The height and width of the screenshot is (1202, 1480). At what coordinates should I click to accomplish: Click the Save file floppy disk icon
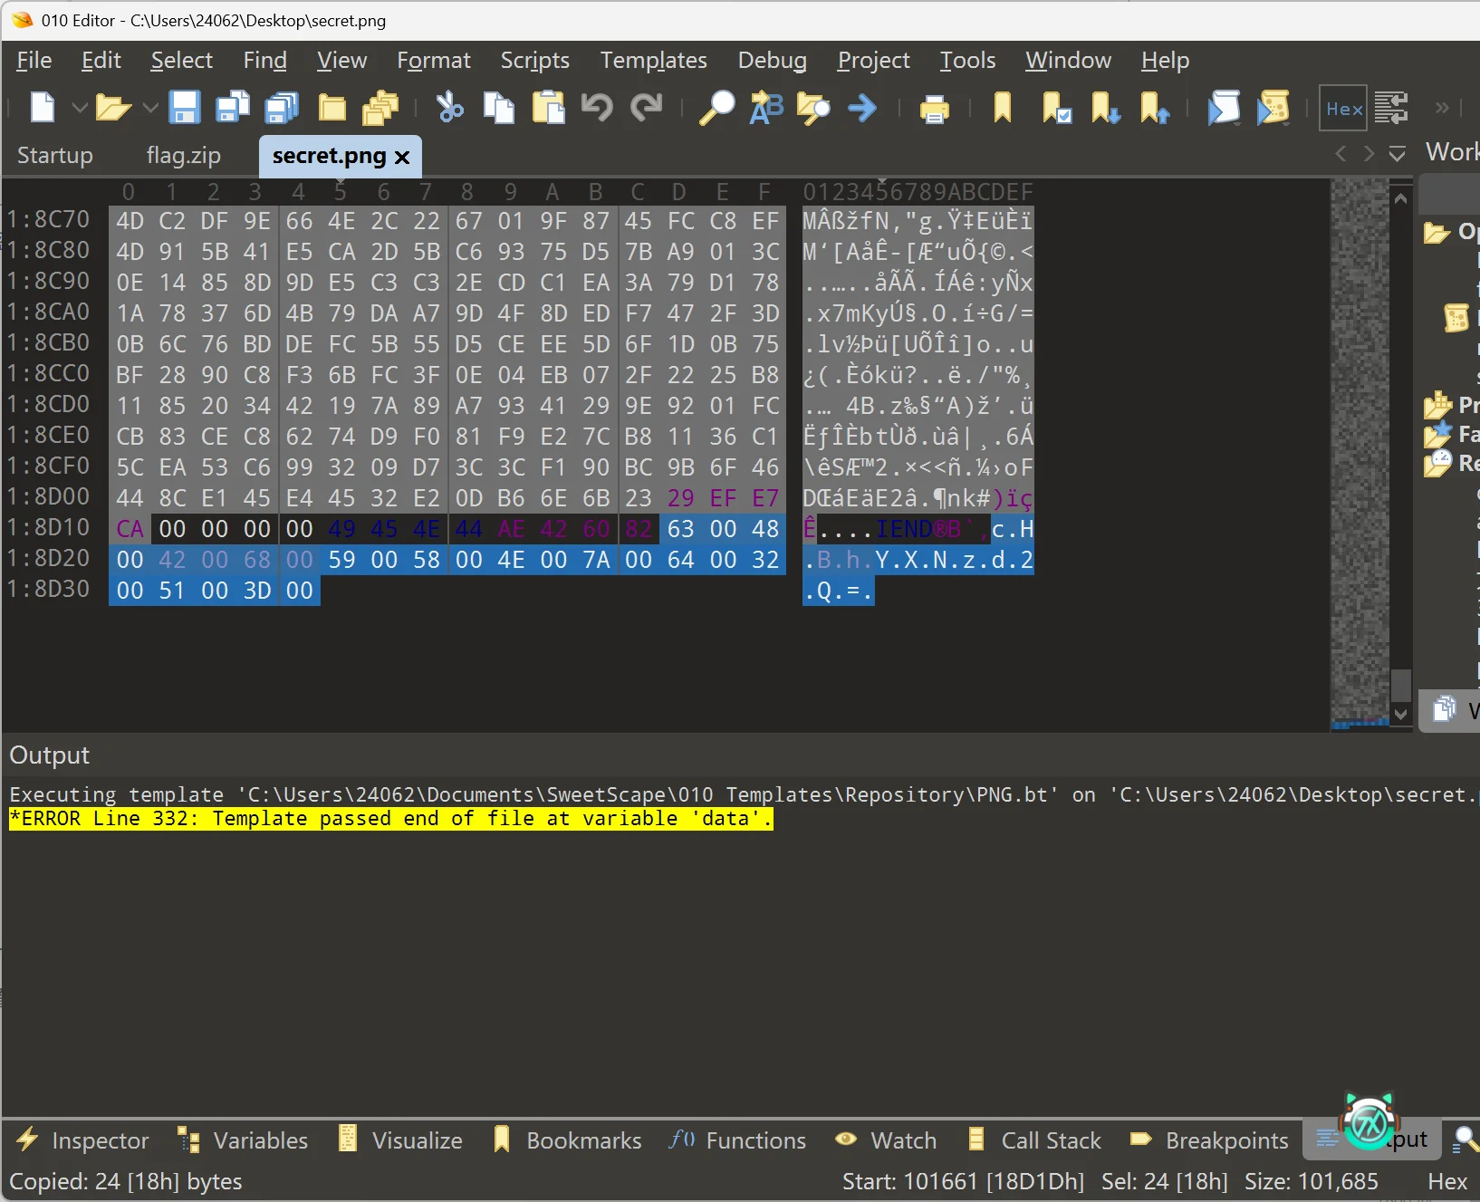[x=185, y=108]
